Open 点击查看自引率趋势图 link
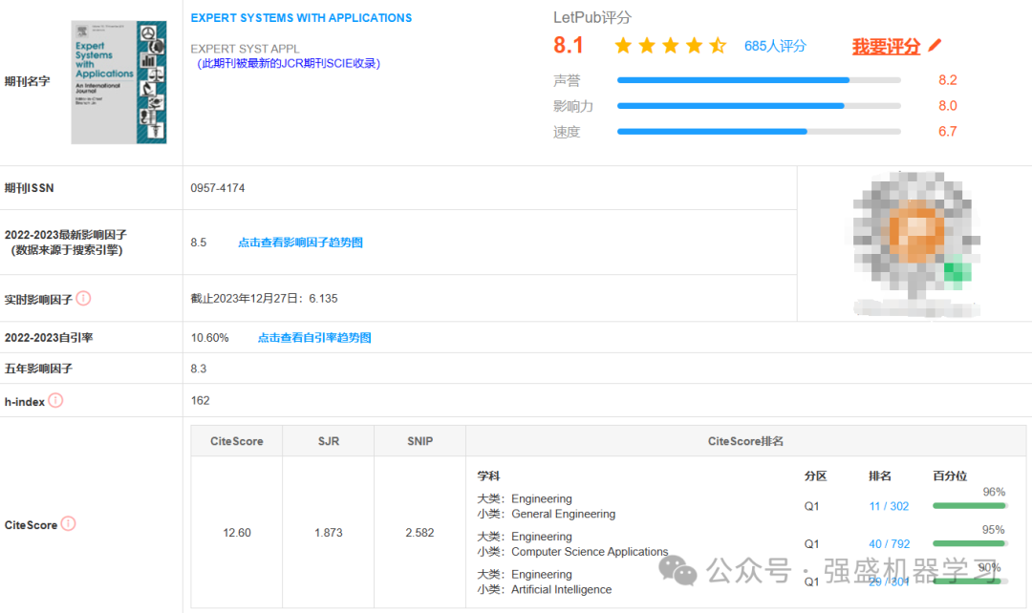 tap(314, 337)
